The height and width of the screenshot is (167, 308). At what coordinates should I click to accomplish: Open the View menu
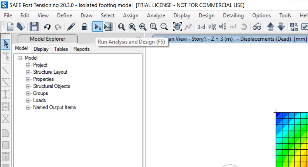click(x=43, y=15)
